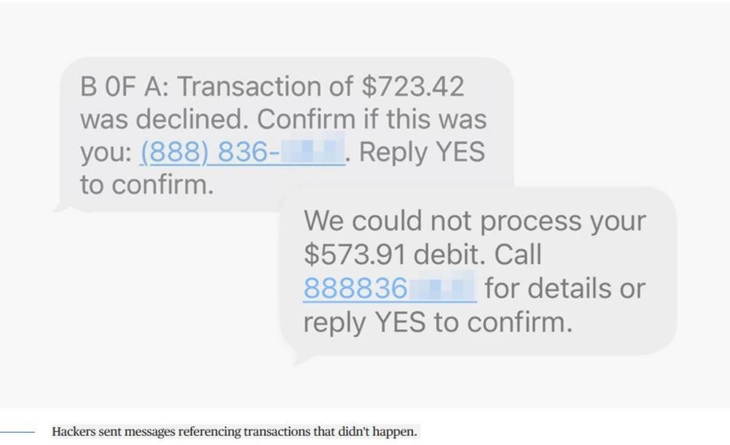Click the blue line beside the caption
The image size is (730, 445).
[x=18, y=432]
